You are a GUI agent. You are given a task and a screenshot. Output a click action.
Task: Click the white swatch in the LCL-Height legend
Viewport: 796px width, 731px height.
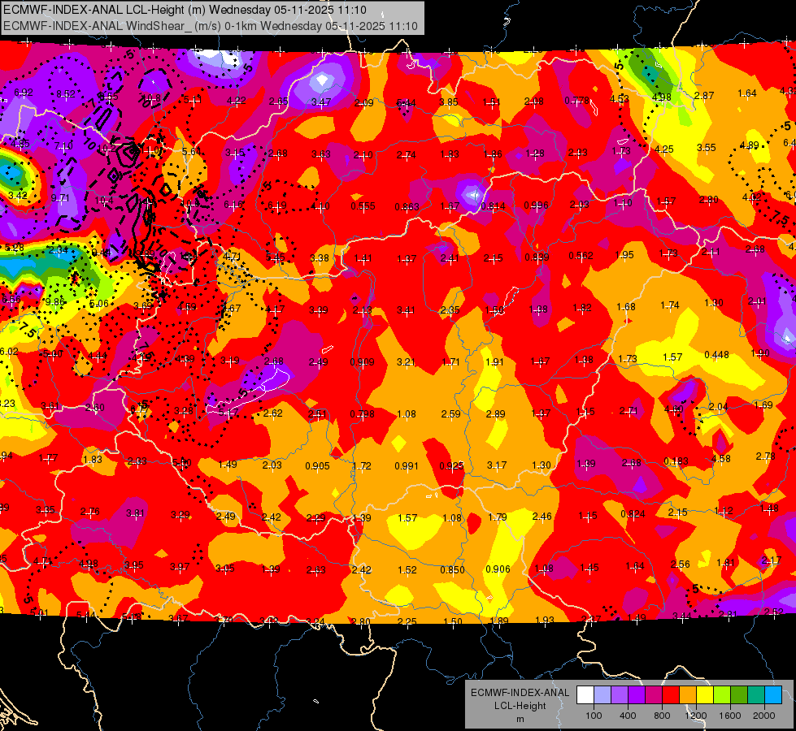point(585,695)
